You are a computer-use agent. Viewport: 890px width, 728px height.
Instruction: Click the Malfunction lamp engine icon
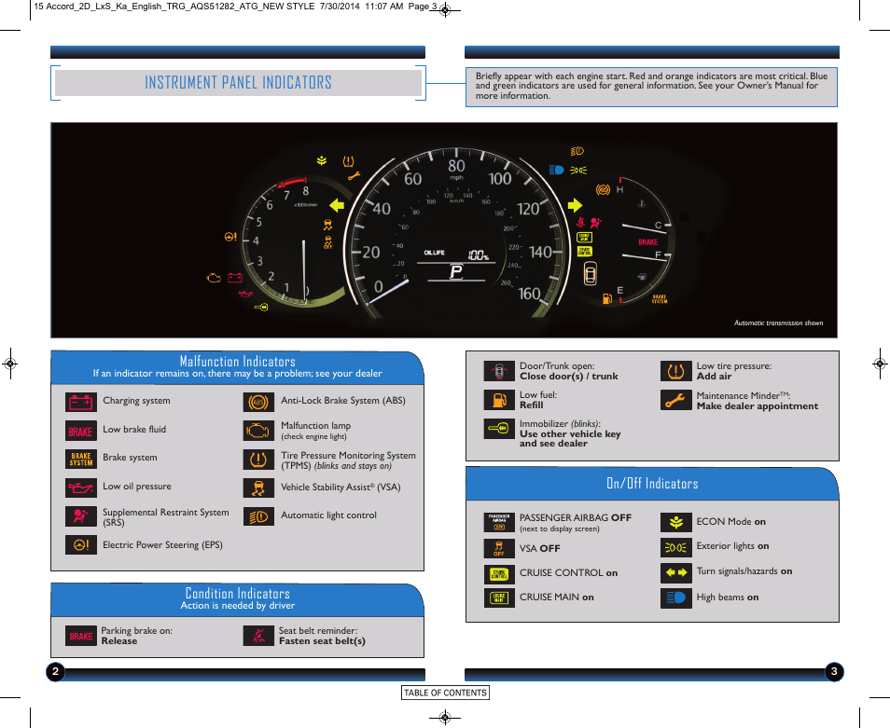pos(258,431)
